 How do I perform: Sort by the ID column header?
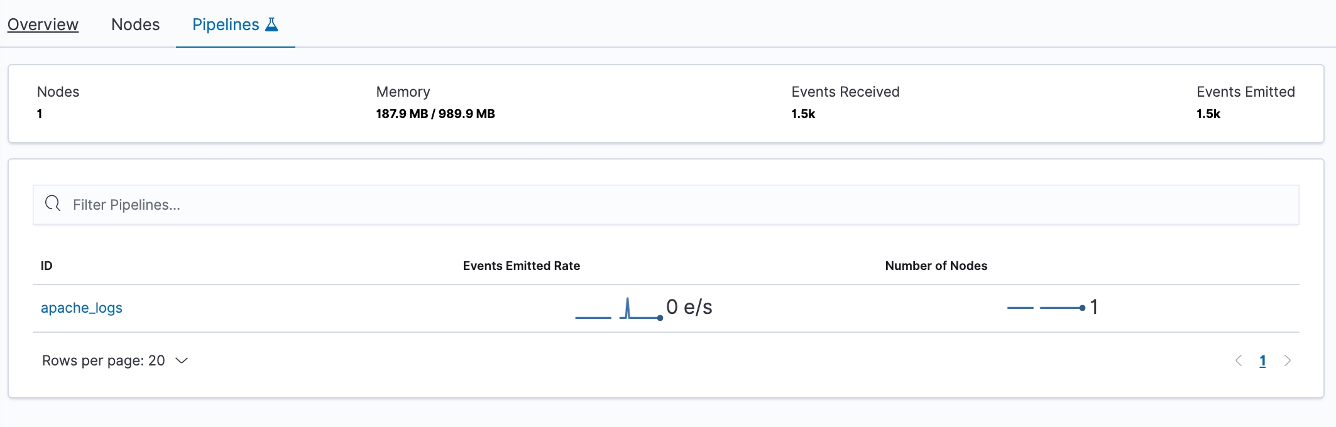tap(47, 266)
